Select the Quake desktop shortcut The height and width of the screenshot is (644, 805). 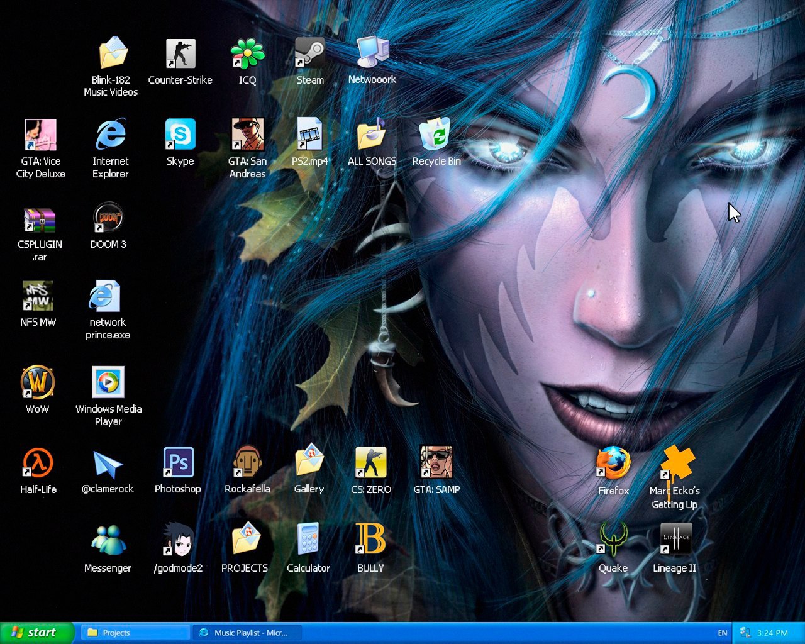(613, 539)
